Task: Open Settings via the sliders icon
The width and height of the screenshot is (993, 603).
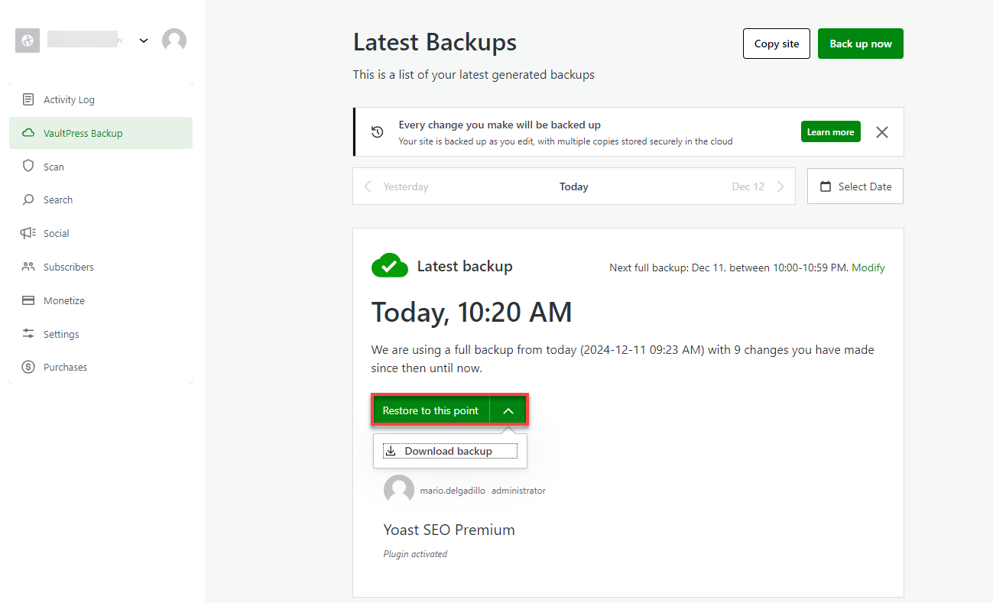Action: pos(29,333)
